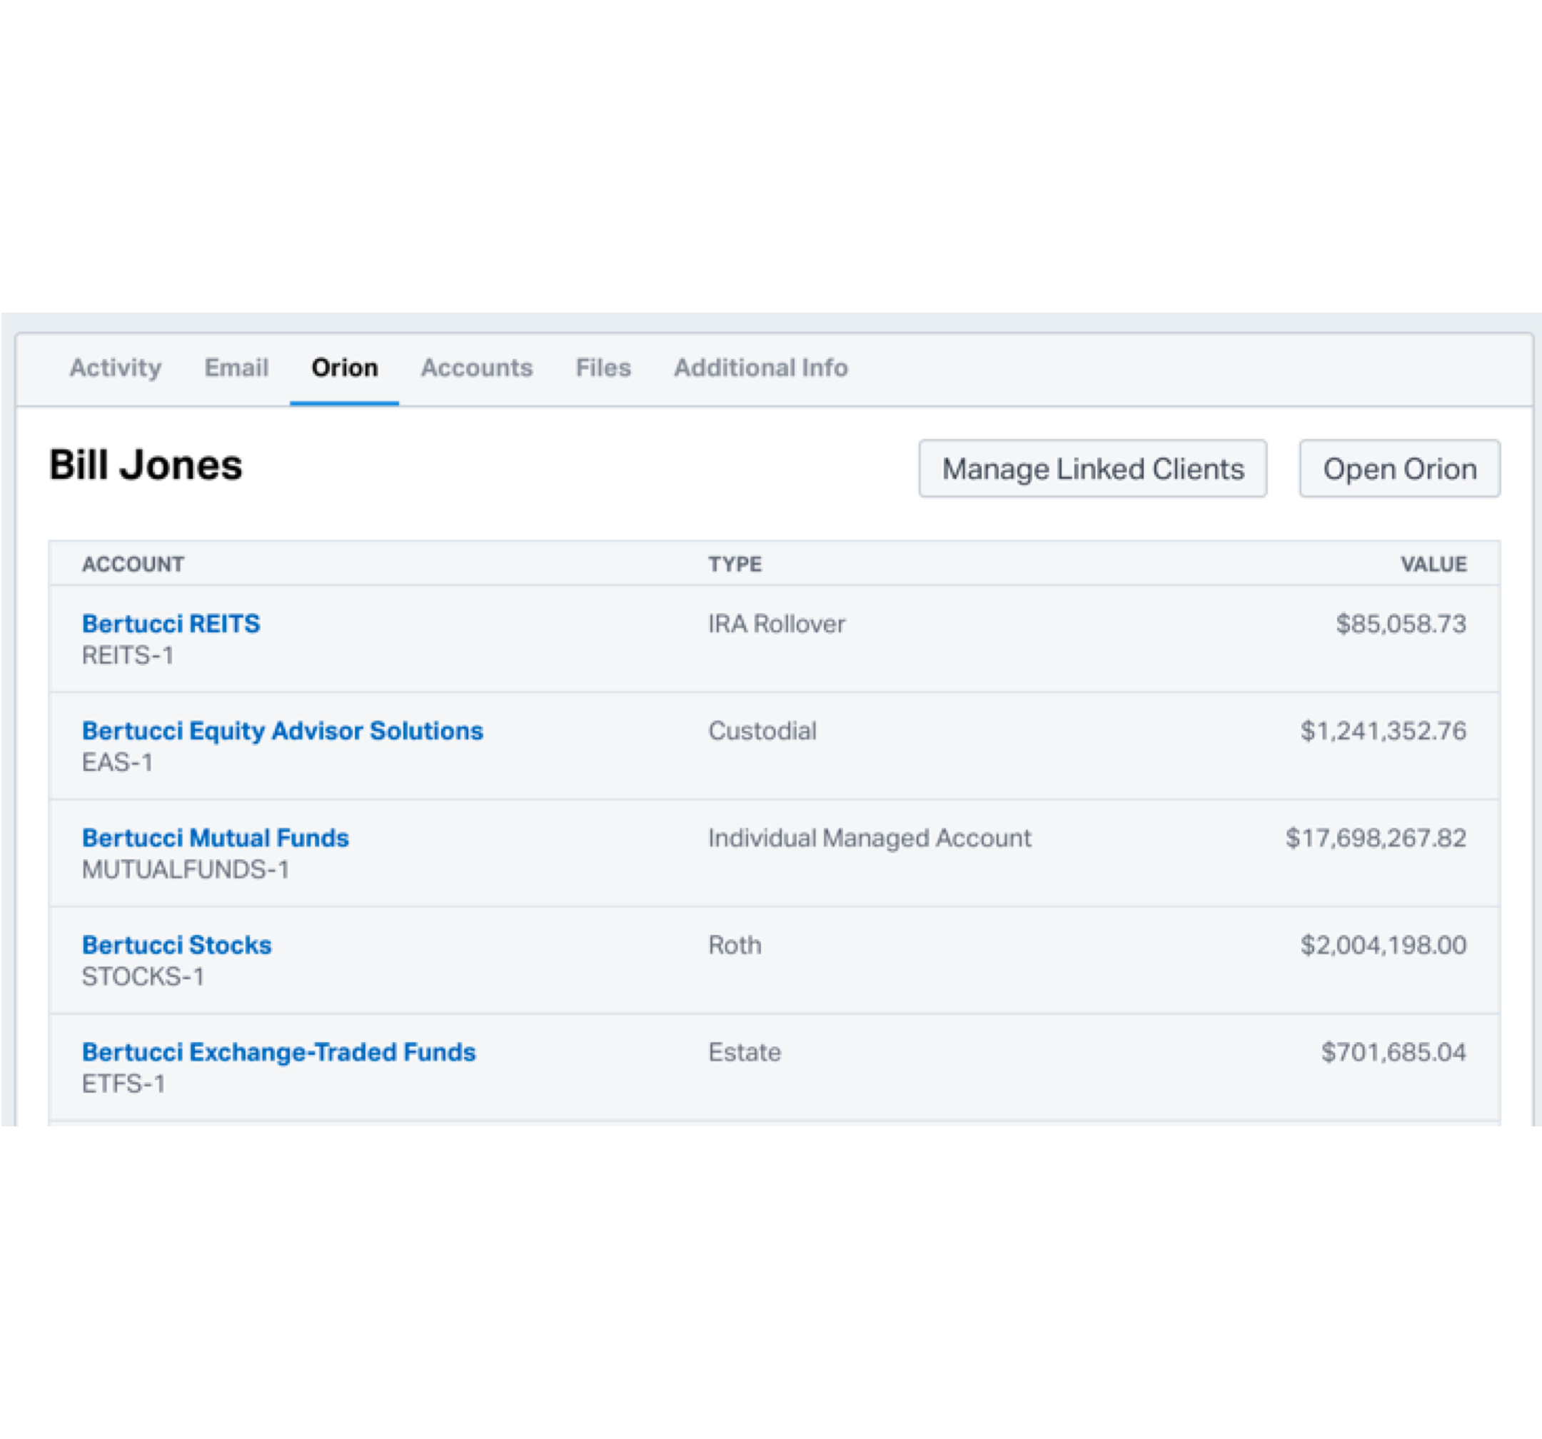
Task: Click the Estate type cell
Action: click(x=745, y=1051)
